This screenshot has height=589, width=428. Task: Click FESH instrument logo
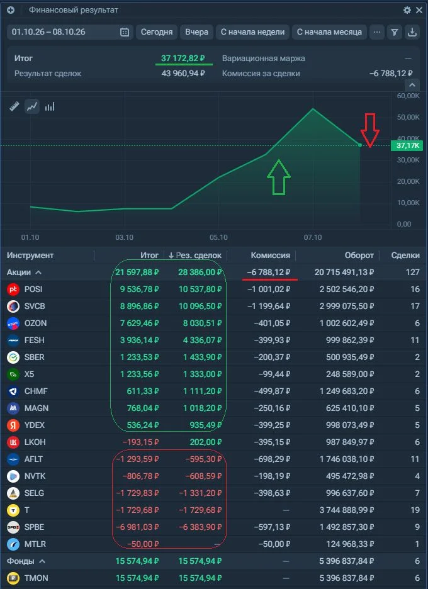point(13,340)
